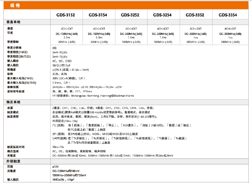Click the 垂直分辨率 row label
This screenshot has width=252, height=183.
(14, 48)
